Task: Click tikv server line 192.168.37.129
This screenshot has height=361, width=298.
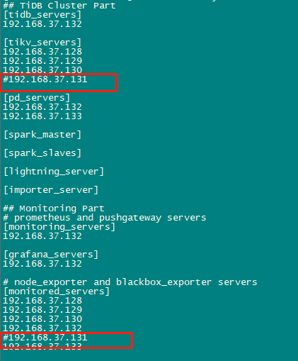Action: tap(42, 61)
